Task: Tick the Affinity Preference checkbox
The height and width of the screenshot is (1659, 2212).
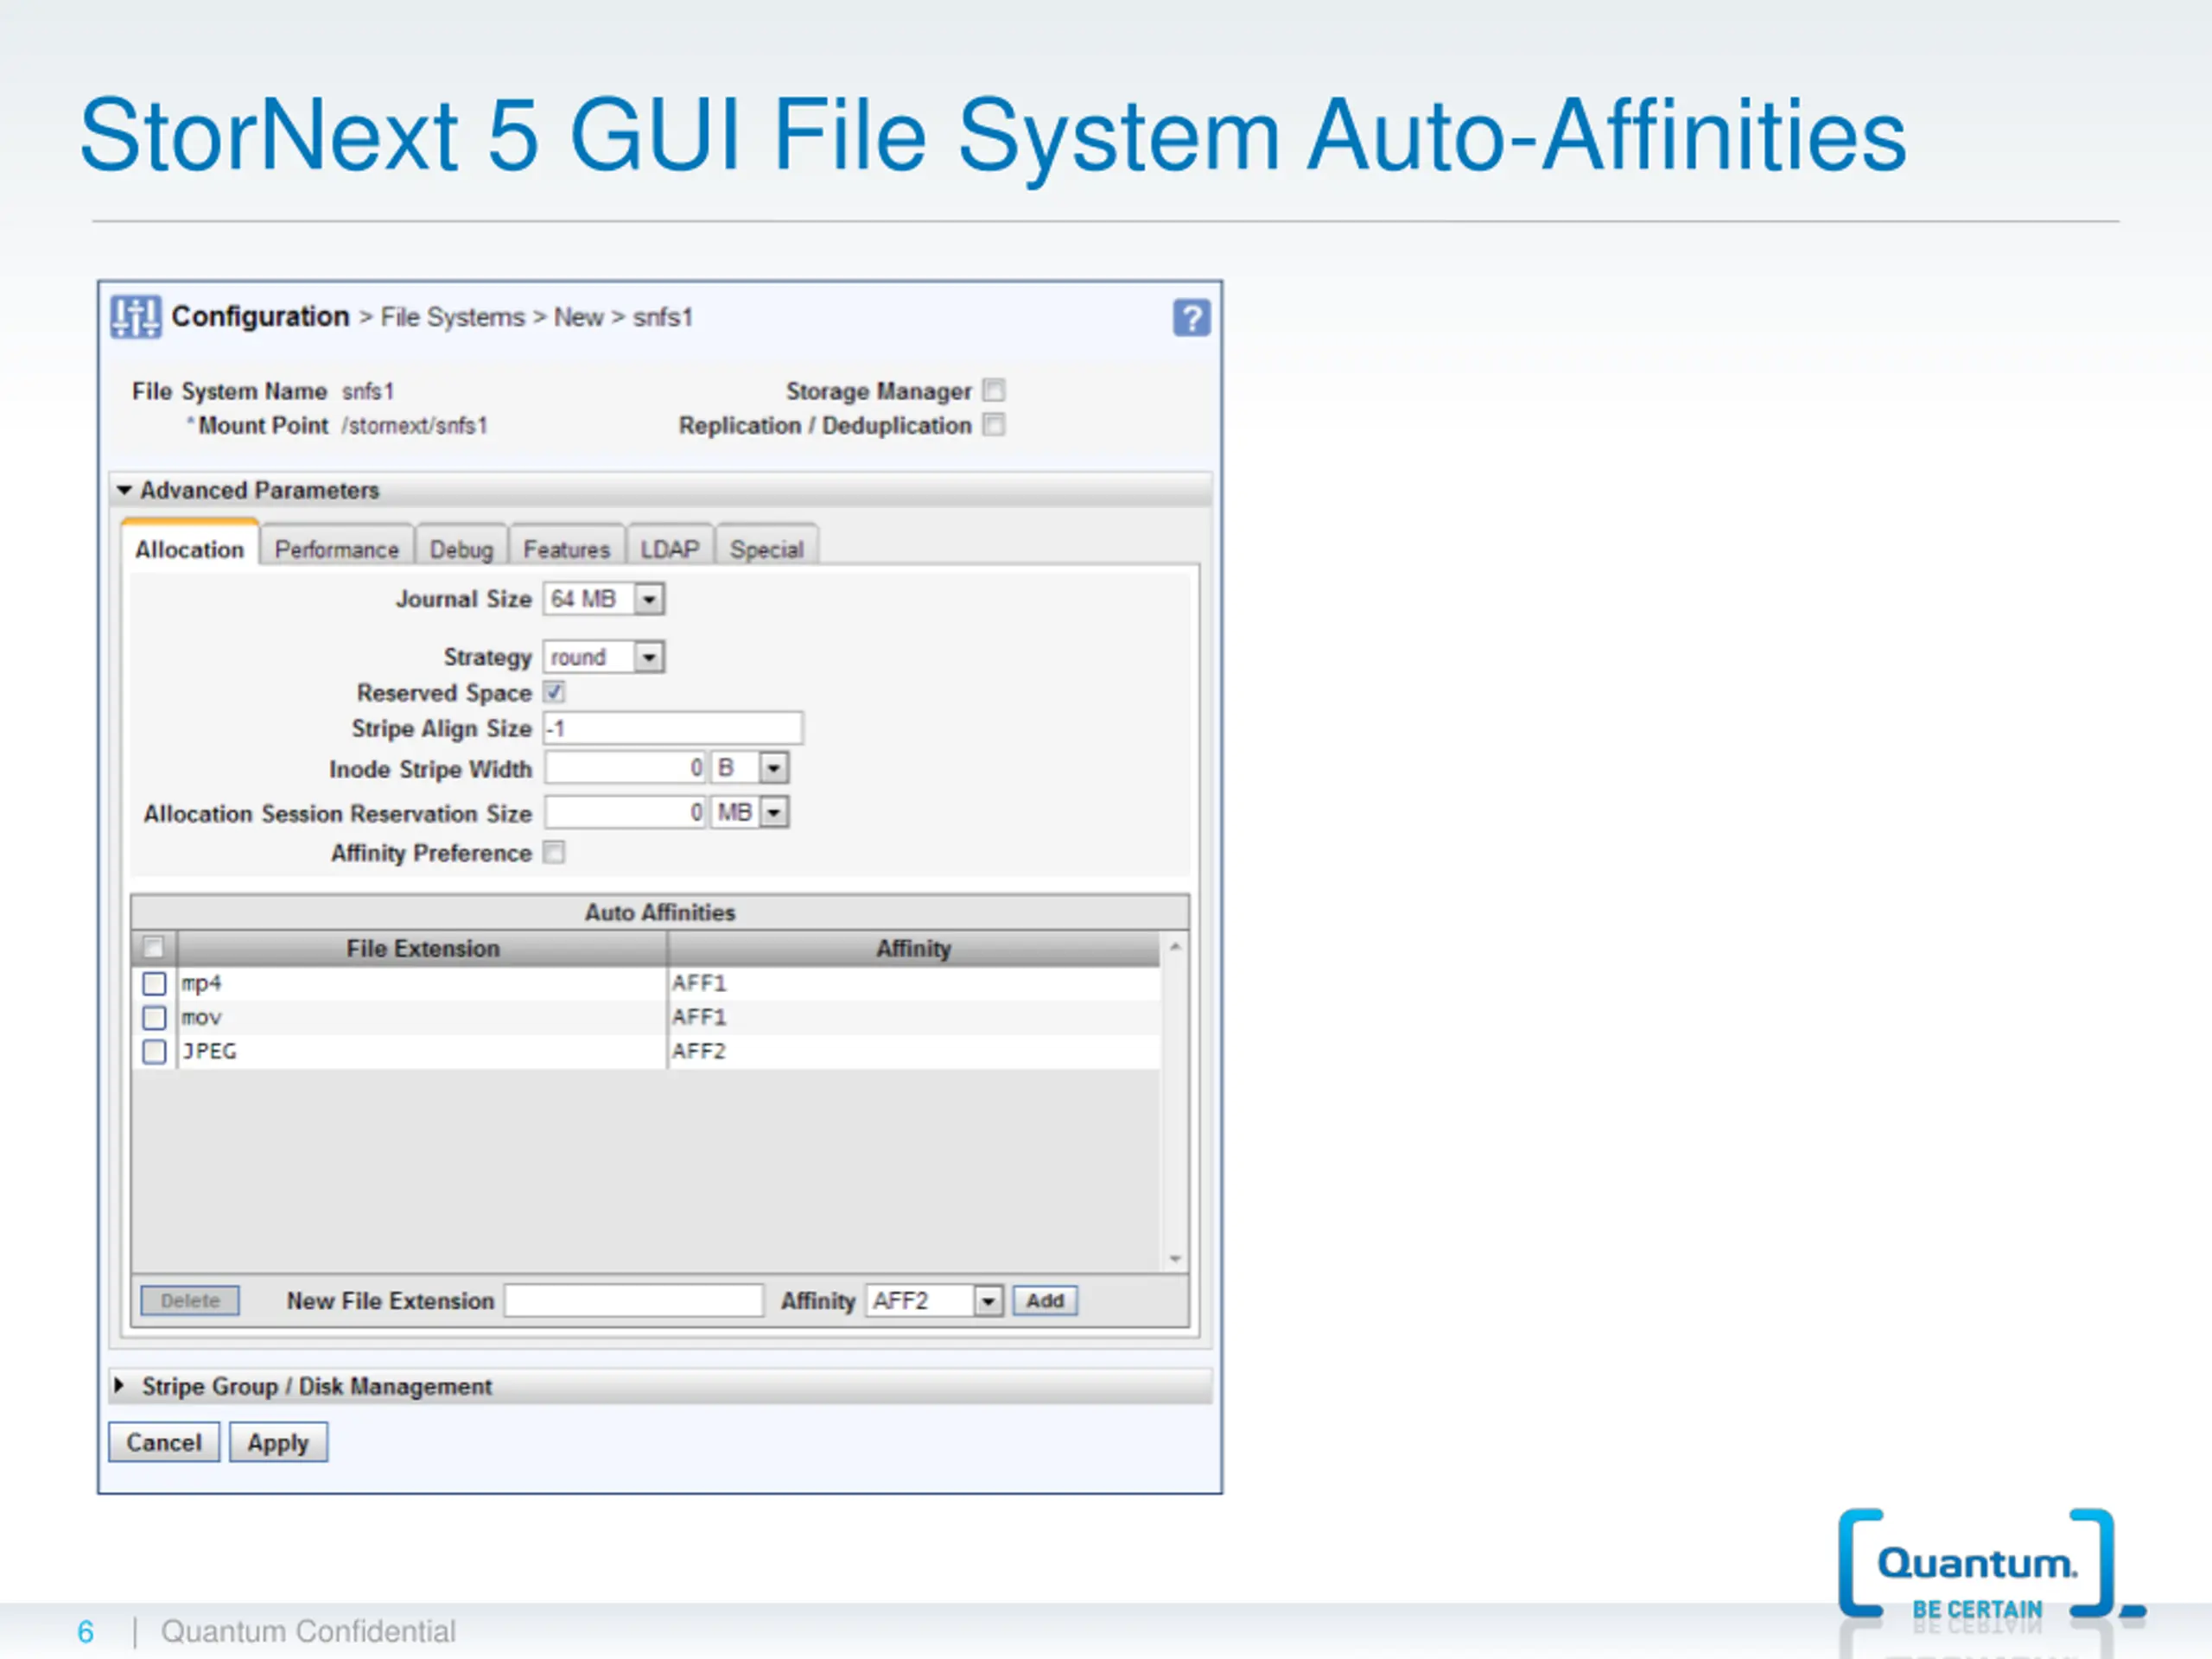Action: pyautogui.click(x=554, y=852)
